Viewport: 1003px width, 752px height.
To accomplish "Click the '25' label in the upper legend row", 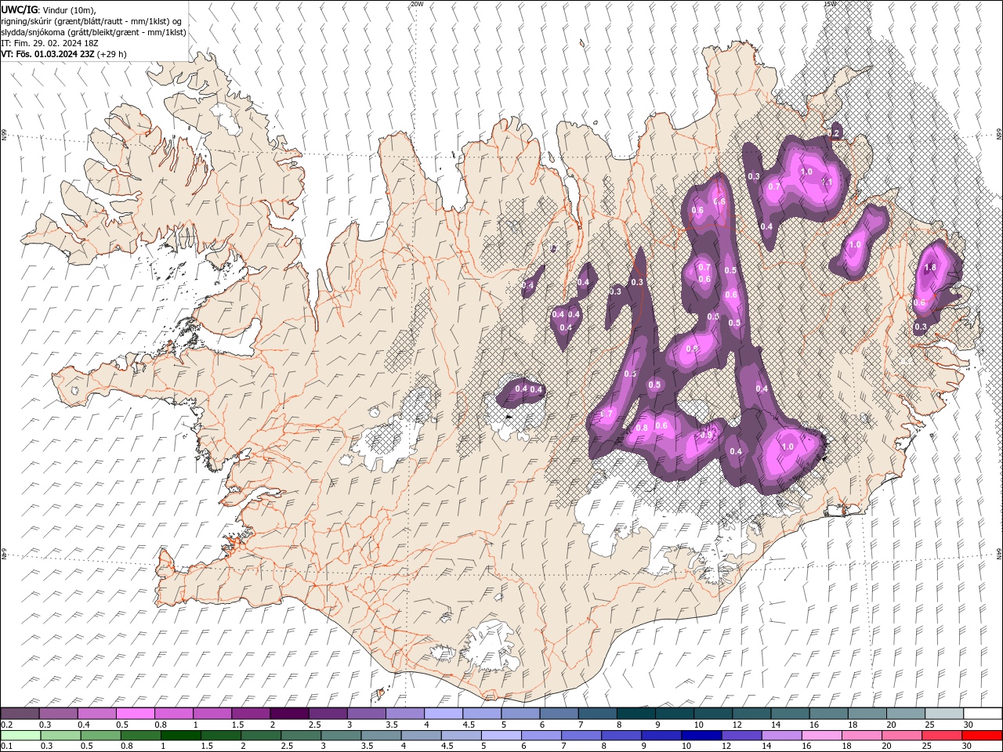I will [929, 725].
